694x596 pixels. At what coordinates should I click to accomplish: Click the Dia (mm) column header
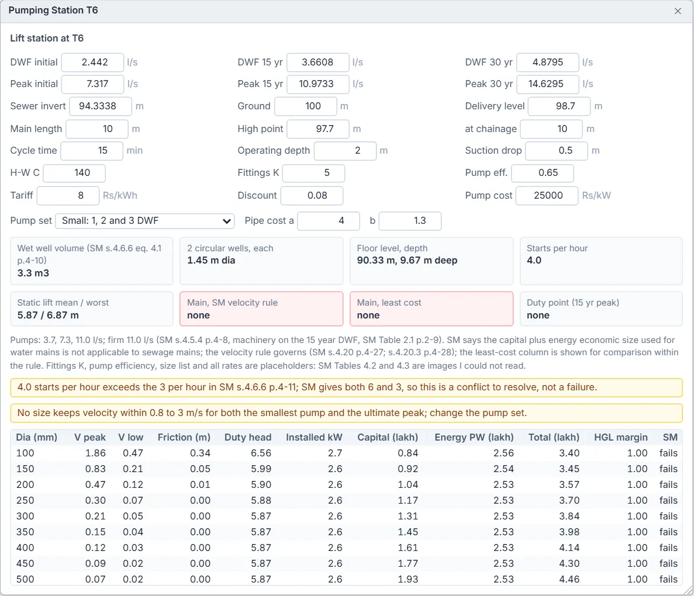[x=37, y=438]
